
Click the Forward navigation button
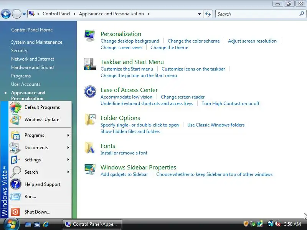click(17, 14)
